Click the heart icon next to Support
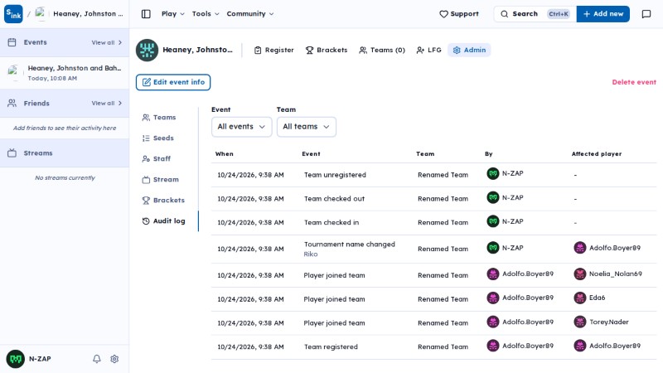The width and height of the screenshot is (663, 373). 443,14
